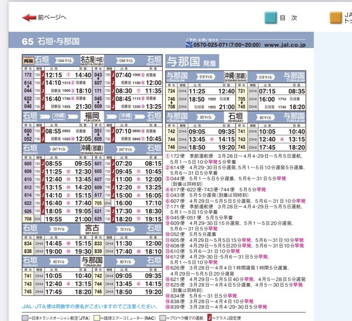The image size is (352, 321).
Task: Select the 宮古 MIYAKO route header
Action: pos(92,229)
